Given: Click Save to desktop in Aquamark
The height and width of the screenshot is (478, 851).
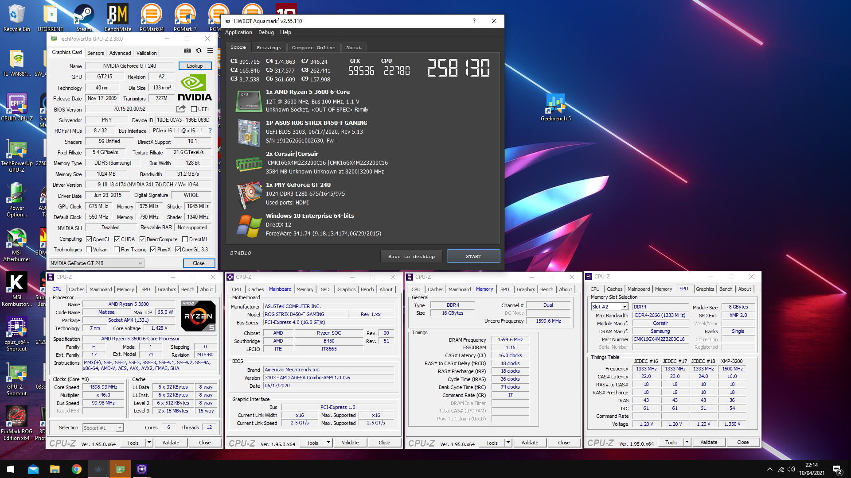Looking at the screenshot, I should pos(411,256).
